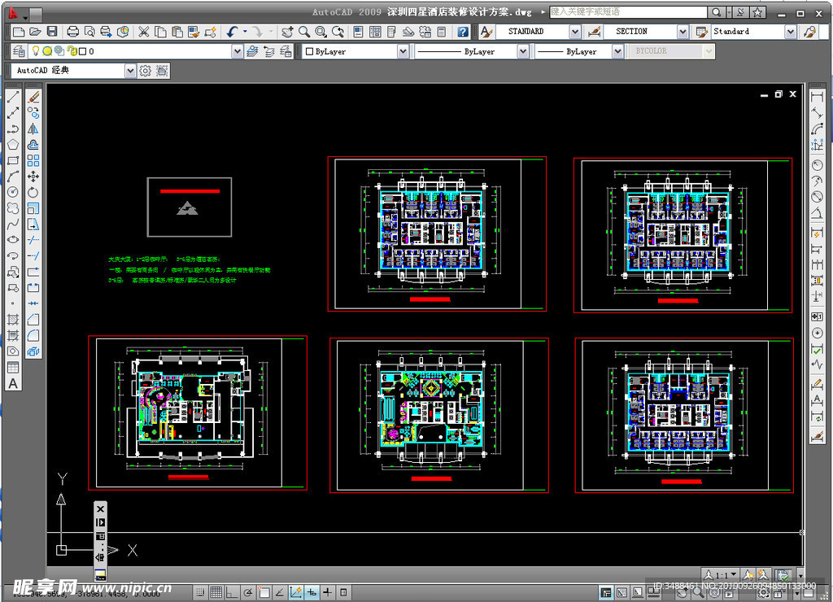
Task: Open the ByLayer color control swatch
Action: click(x=309, y=51)
